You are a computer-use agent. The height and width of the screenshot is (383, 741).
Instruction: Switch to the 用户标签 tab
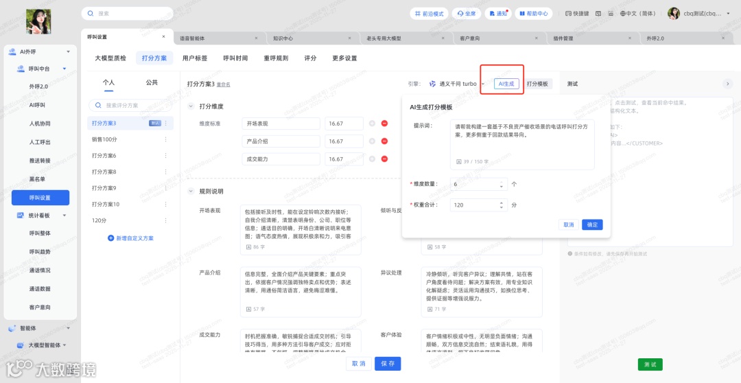(195, 58)
